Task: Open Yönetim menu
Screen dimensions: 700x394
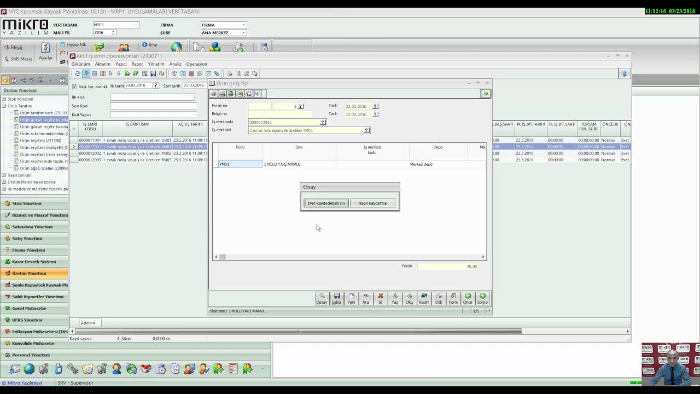Action: point(156,64)
